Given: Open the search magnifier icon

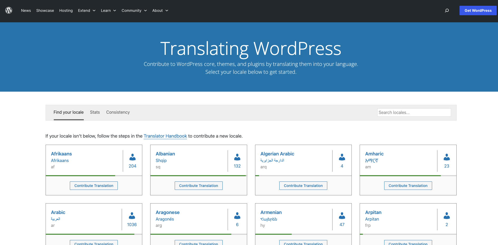Looking at the screenshot, I should click(447, 11).
